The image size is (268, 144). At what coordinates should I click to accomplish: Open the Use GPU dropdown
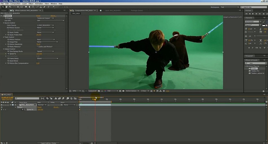[50, 21]
